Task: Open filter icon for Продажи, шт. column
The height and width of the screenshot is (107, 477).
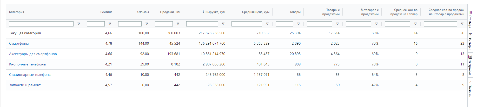Action: click(178, 24)
